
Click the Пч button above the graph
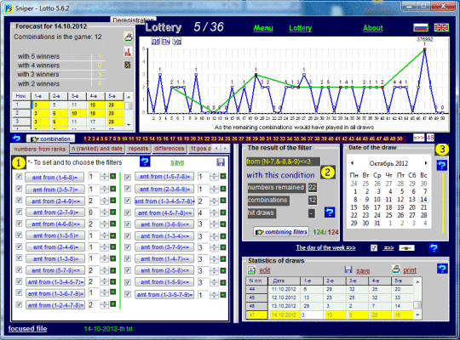click(x=166, y=42)
